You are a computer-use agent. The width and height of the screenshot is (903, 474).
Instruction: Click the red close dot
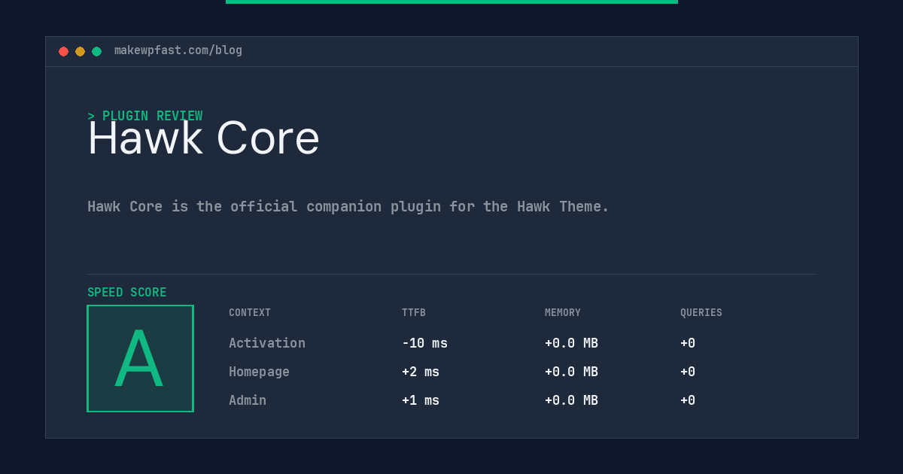point(63,51)
